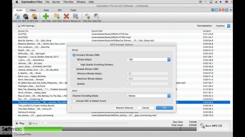Open the File menu
Viewport: 245px width, 137px height.
click(47, 2)
